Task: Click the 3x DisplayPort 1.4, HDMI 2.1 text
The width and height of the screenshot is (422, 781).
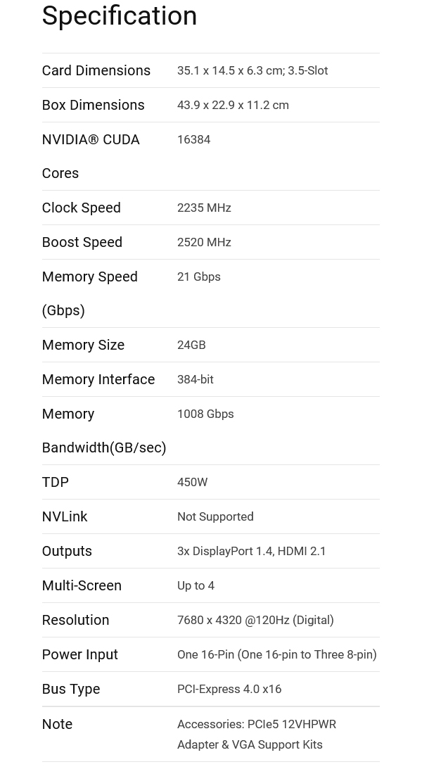Action: coord(252,551)
